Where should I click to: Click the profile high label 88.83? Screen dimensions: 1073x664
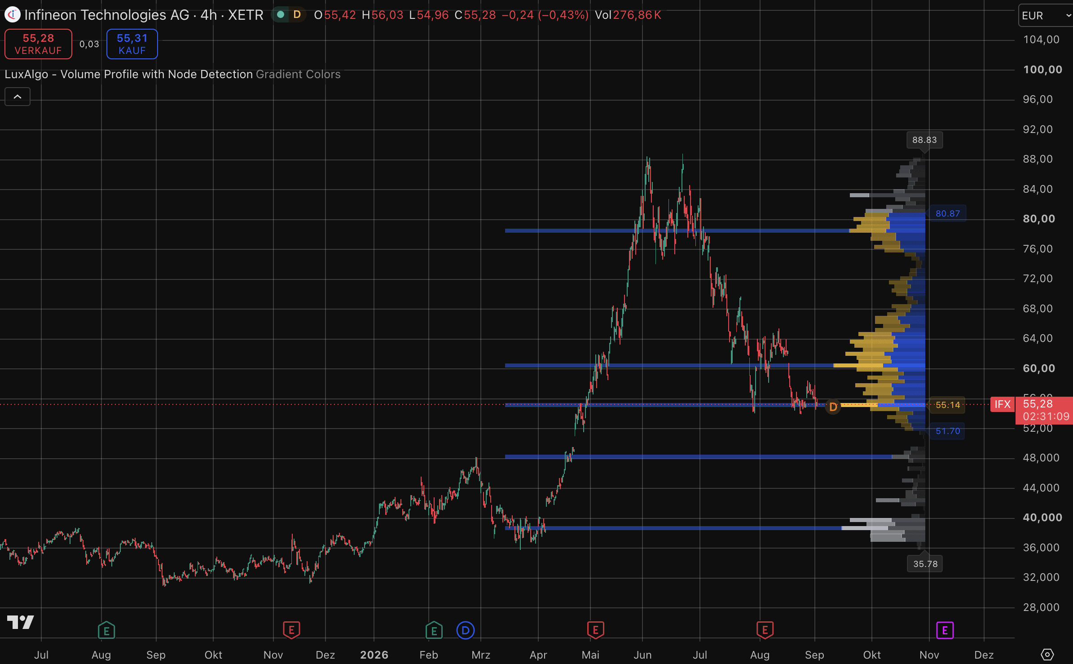[924, 140]
